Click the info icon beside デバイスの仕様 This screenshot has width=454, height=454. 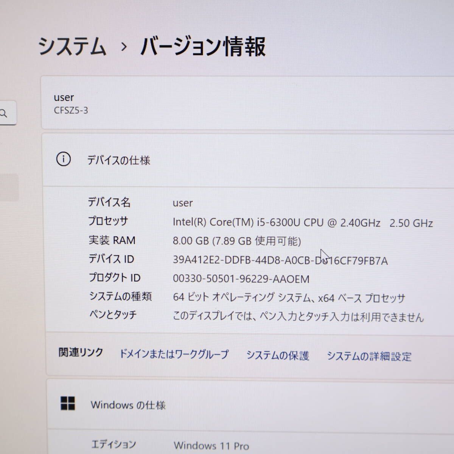(x=63, y=159)
